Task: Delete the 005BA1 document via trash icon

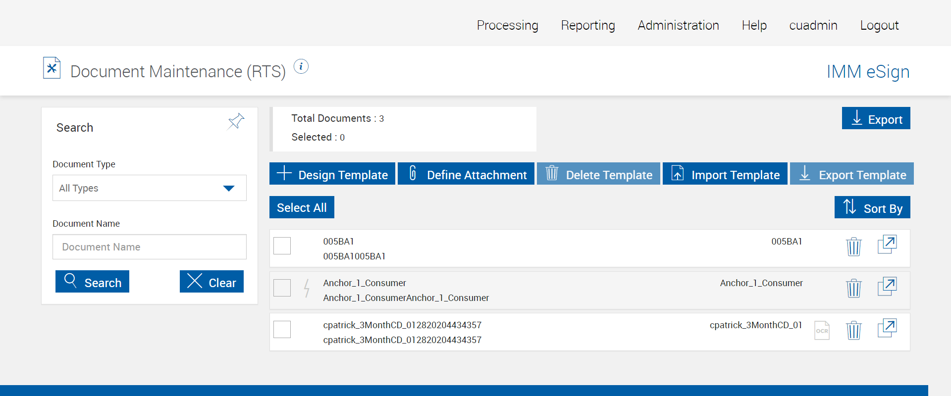Action: tap(853, 246)
